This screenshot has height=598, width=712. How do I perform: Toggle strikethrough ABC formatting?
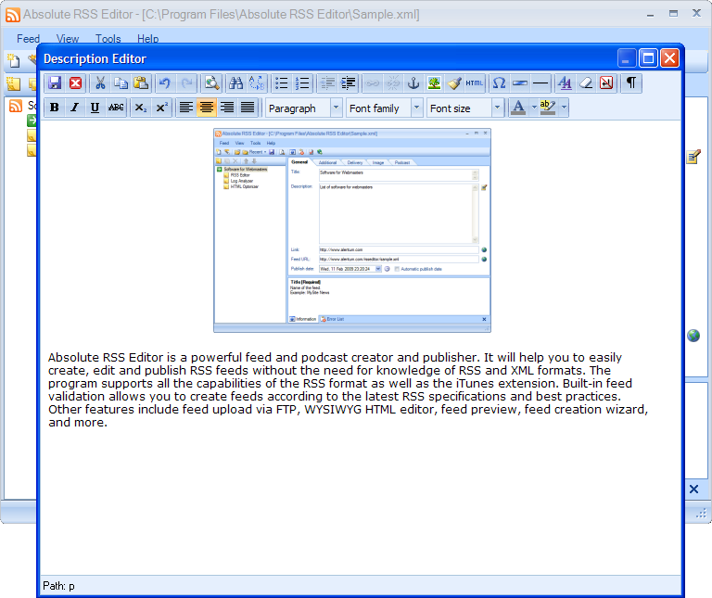(116, 108)
